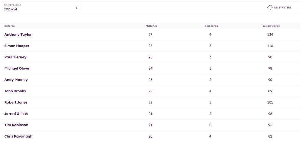
Task: Open Anthony Taylor's referee profile
Action: (x=18, y=34)
